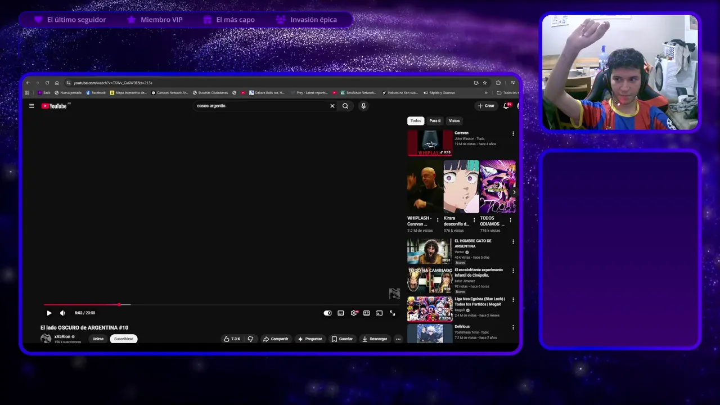
Task: Open the Facebook bookmark
Action: pos(96,93)
